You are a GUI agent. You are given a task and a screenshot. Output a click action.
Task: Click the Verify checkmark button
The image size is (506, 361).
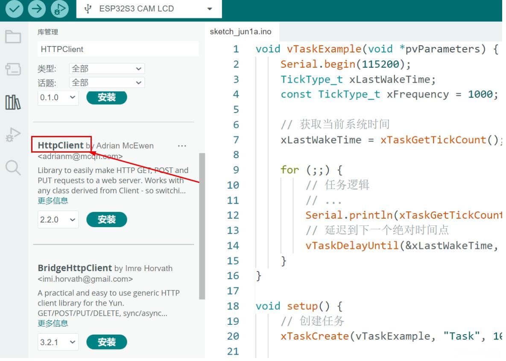14,9
